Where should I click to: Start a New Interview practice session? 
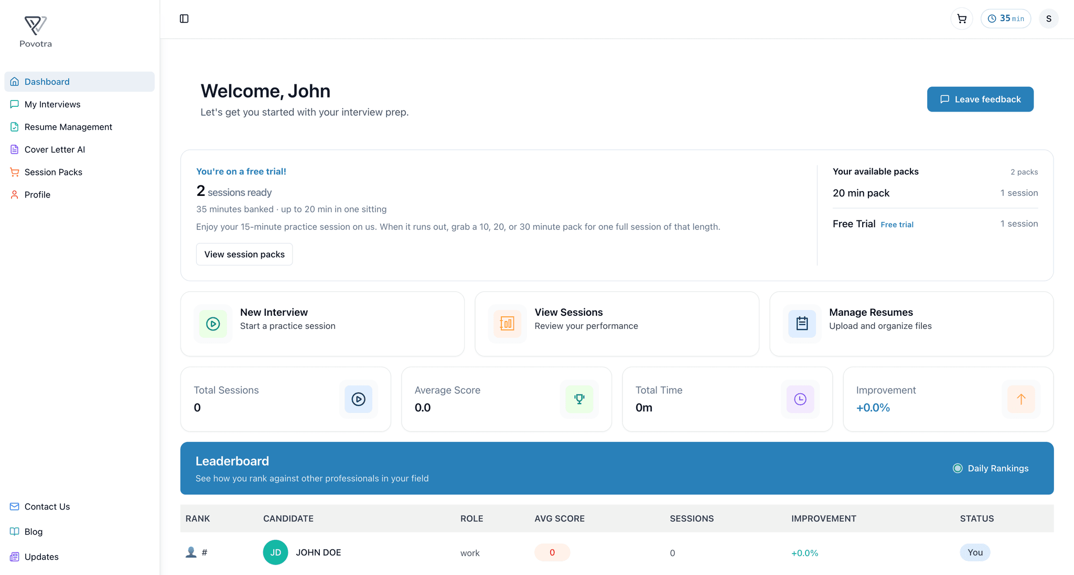[x=323, y=324]
